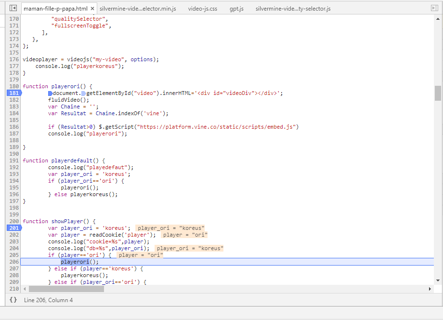This screenshot has width=443, height=320.
Task: Disable the breakpoint on line 181
Action: 13,93
